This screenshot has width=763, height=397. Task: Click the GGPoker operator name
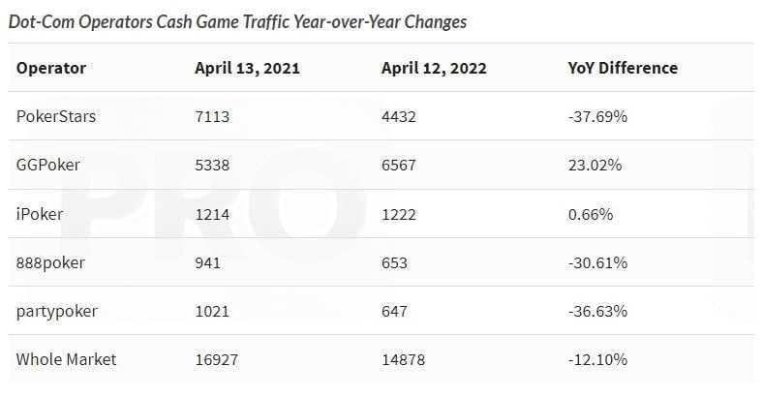48,165
